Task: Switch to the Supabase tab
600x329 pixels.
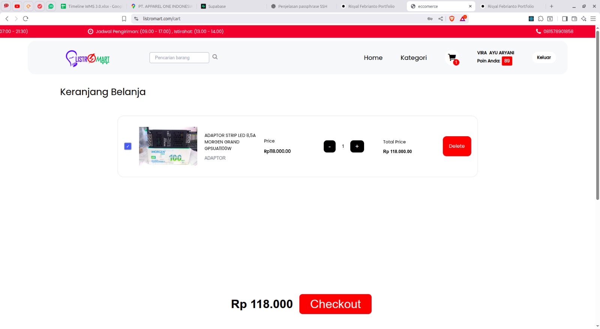Action: tap(217, 6)
